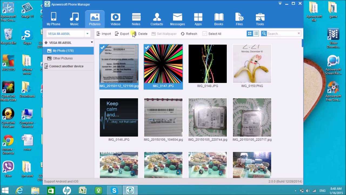Collapse the VEGA IM-A850L tree node

coord(92,43)
